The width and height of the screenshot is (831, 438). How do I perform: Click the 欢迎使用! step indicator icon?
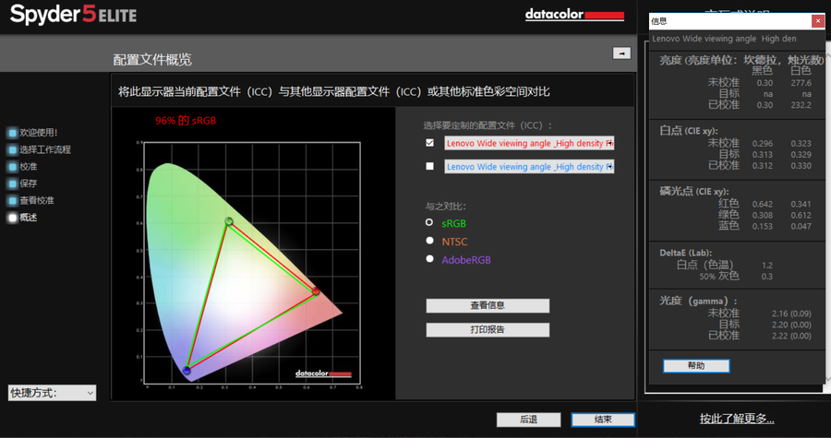(12, 133)
